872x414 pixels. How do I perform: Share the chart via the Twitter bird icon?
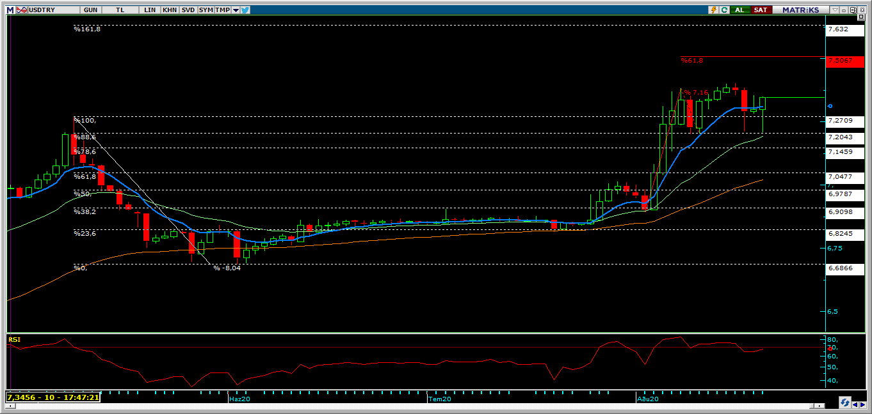click(245, 10)
